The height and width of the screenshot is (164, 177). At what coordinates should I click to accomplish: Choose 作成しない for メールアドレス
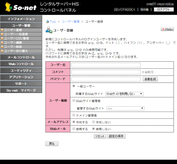tap(94, 122)
